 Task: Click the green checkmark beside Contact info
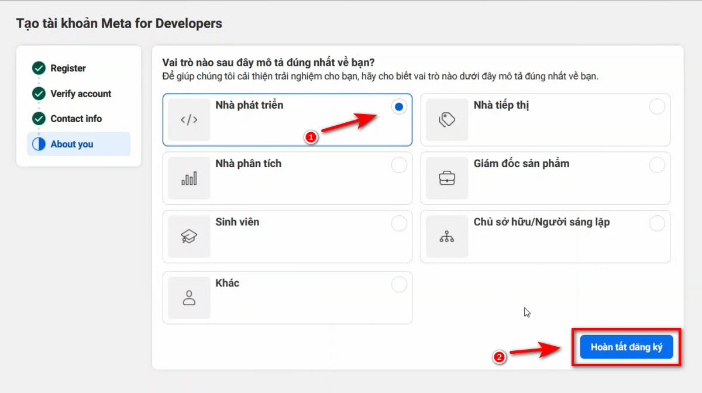point(39,119)
